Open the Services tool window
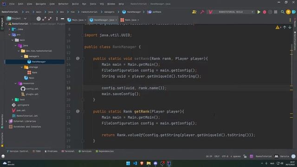Screen dimensions: 297x167 [x=85, y=151]
